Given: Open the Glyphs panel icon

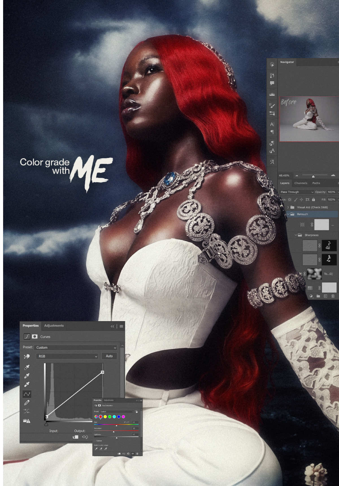Looking at the screenshot, I should (272, 162).
